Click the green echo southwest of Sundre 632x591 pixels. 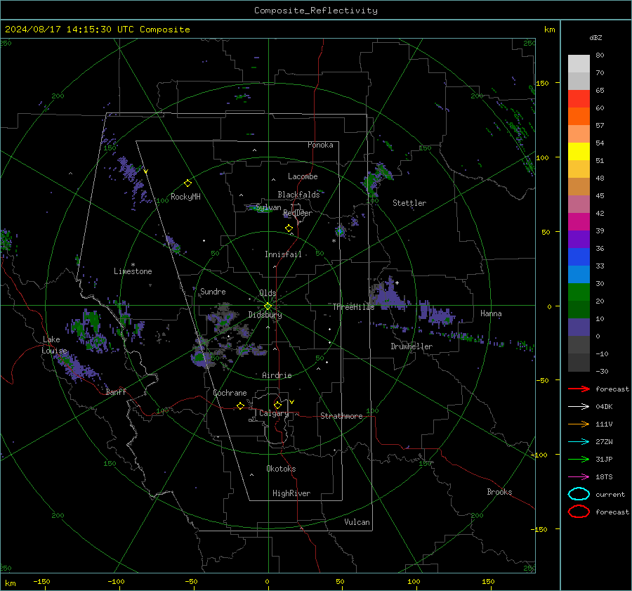(200, 357)
